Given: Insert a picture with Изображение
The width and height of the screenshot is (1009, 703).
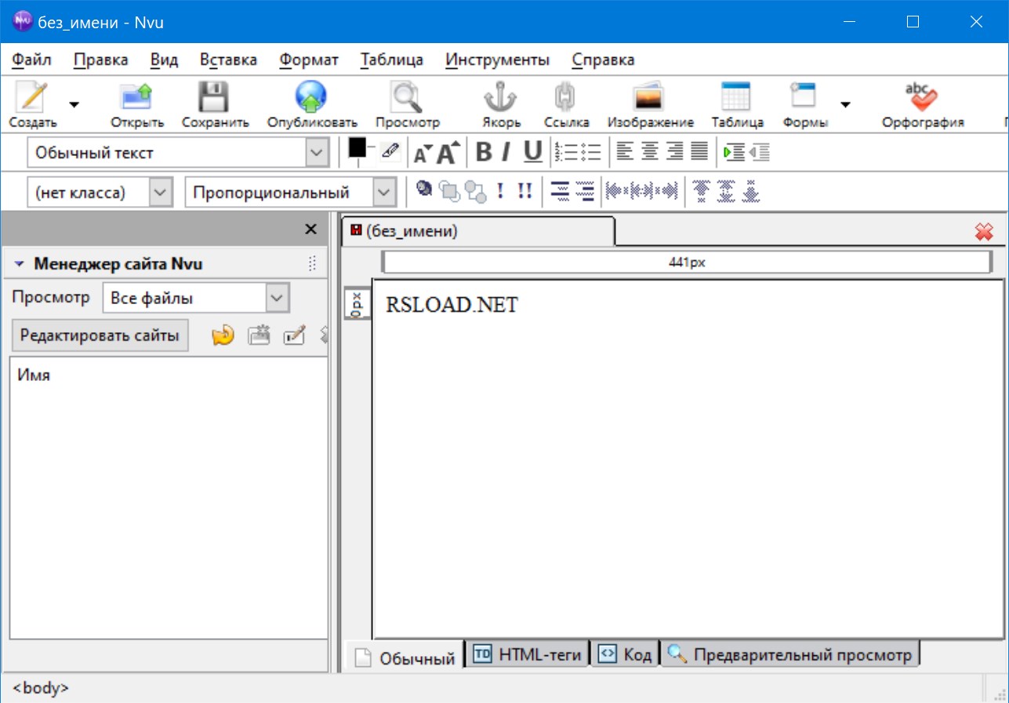Looking at the screenshot, I should [651, 103].
